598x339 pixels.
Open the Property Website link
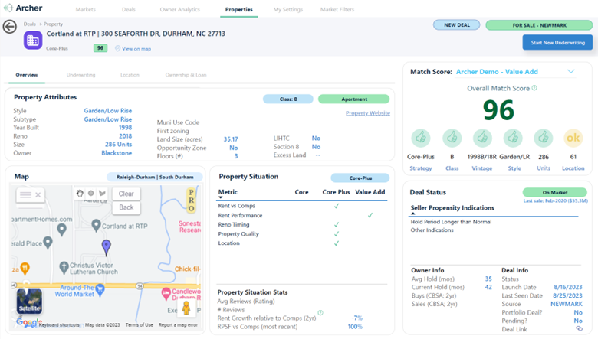click(368, 113)
